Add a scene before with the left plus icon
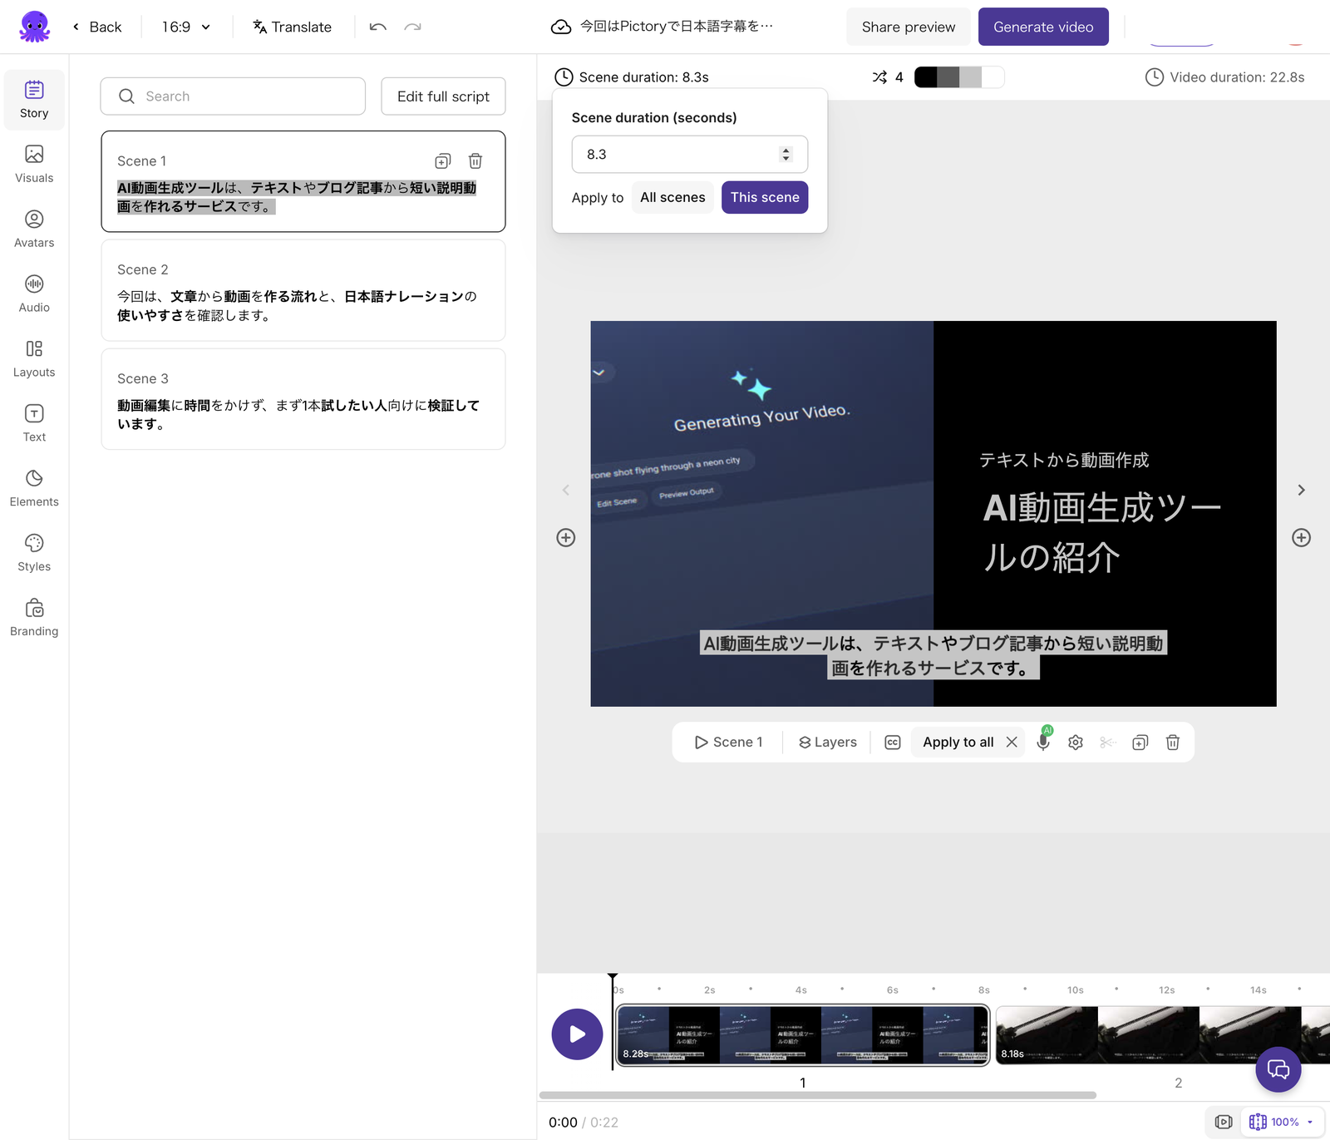The width and height of the screenshot is (1330, 1140). tap(566, 538)
